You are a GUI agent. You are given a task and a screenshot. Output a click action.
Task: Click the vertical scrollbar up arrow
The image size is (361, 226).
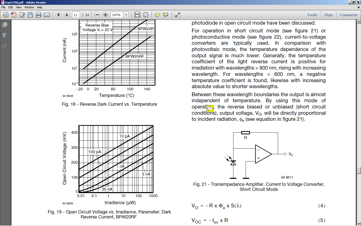click(x=359, y=22)
